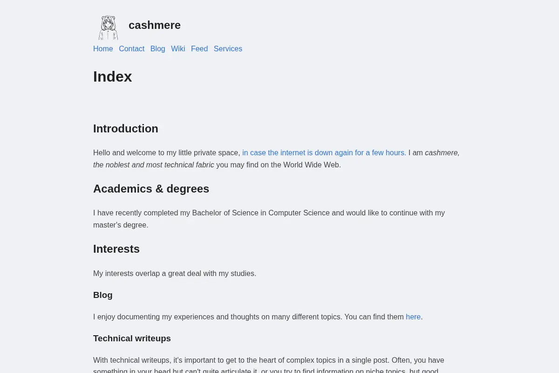559x373 pixels.
Task: Click the Interests section heading
Action: point(116,249)
